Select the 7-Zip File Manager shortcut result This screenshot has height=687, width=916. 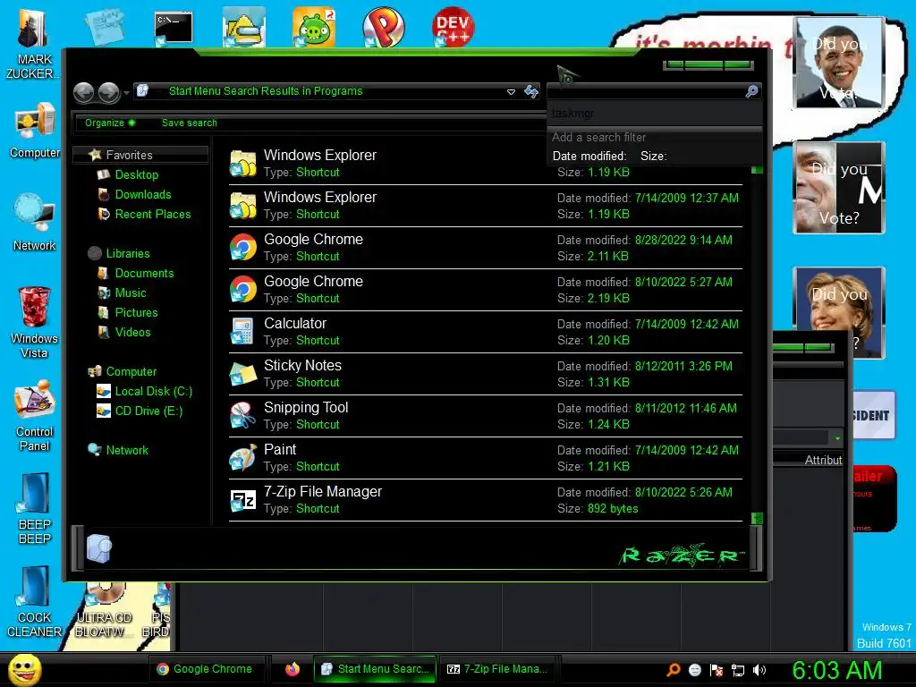[486, 500]
